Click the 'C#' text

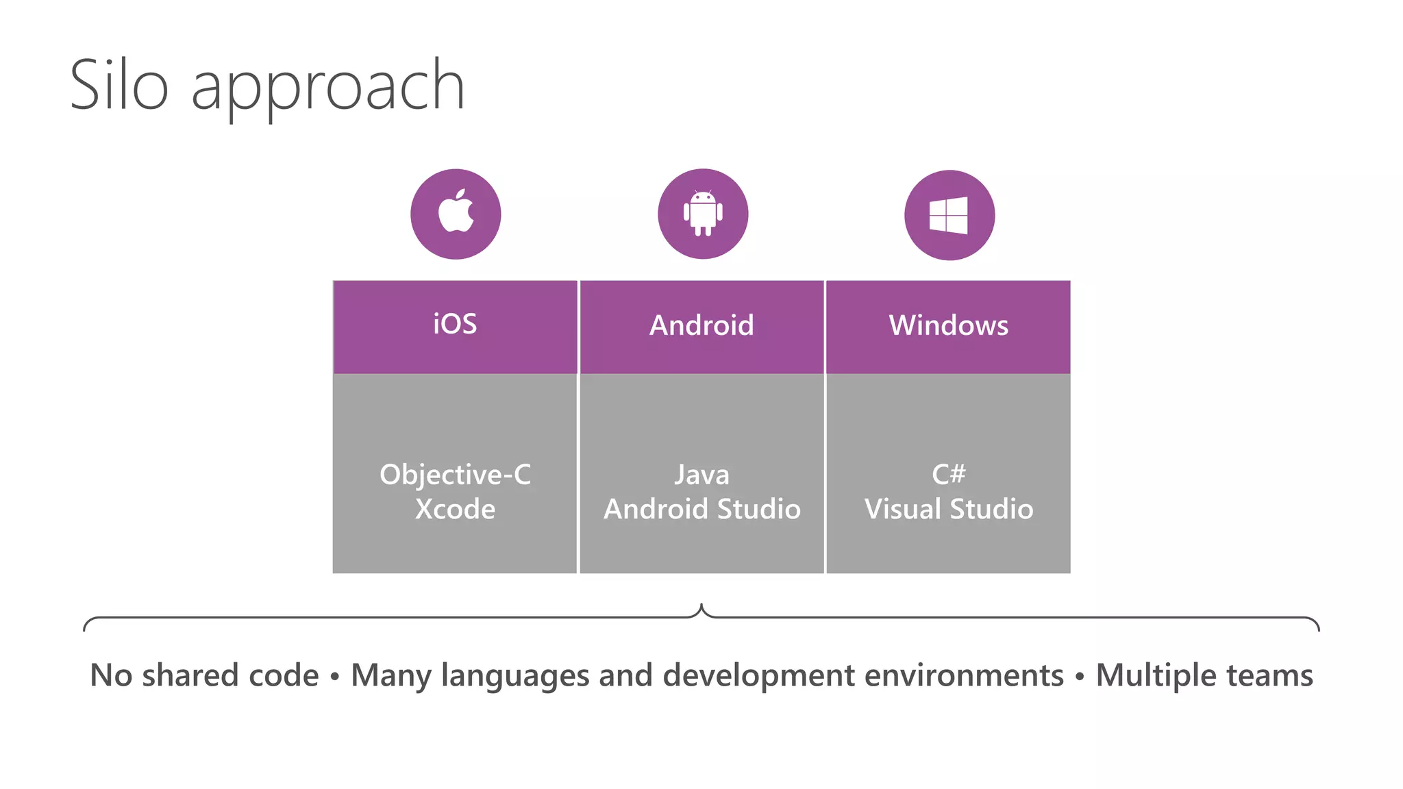tap(949, 474)
